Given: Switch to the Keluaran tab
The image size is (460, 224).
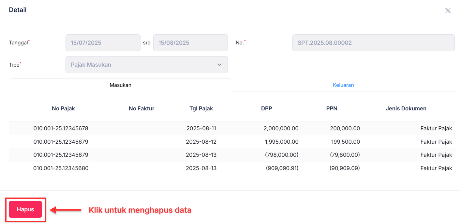Looking at the screenshot, I should point(343,85).
